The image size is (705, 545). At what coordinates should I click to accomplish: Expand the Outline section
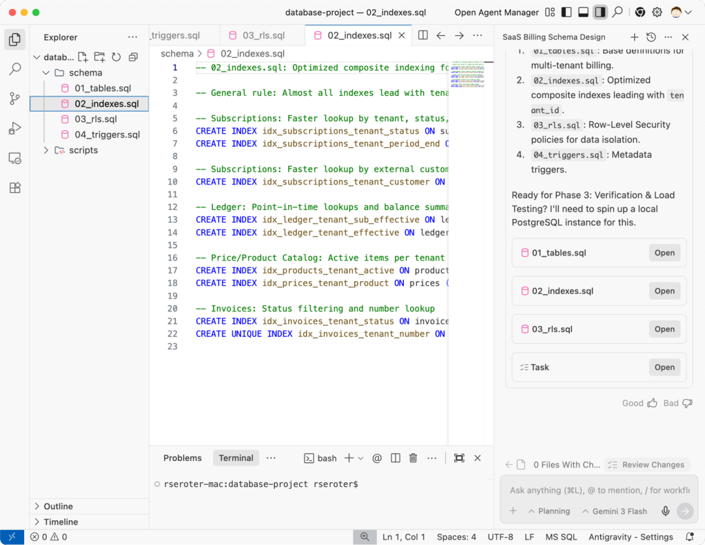pyautogui.click(x=58, y=506)
